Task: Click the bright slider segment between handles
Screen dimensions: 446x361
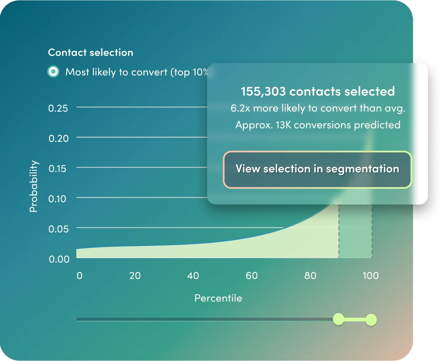Action: point(355,320)
